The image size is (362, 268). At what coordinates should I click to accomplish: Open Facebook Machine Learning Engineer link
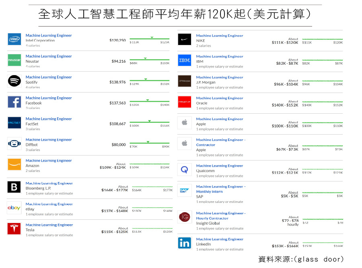49,98
